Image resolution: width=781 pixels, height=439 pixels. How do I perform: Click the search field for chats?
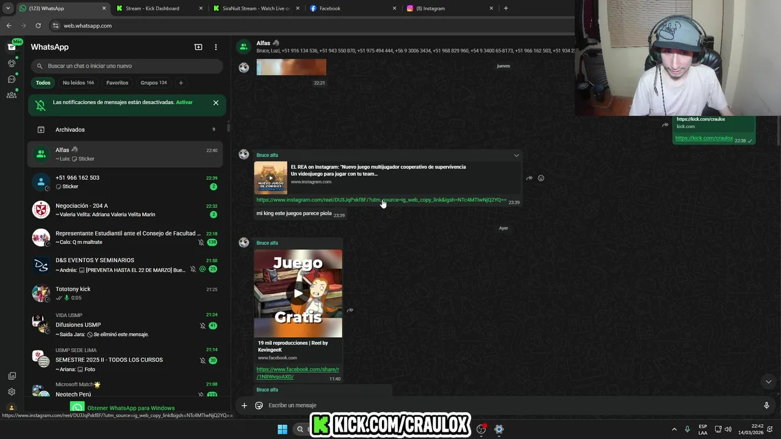pos(127,66)
